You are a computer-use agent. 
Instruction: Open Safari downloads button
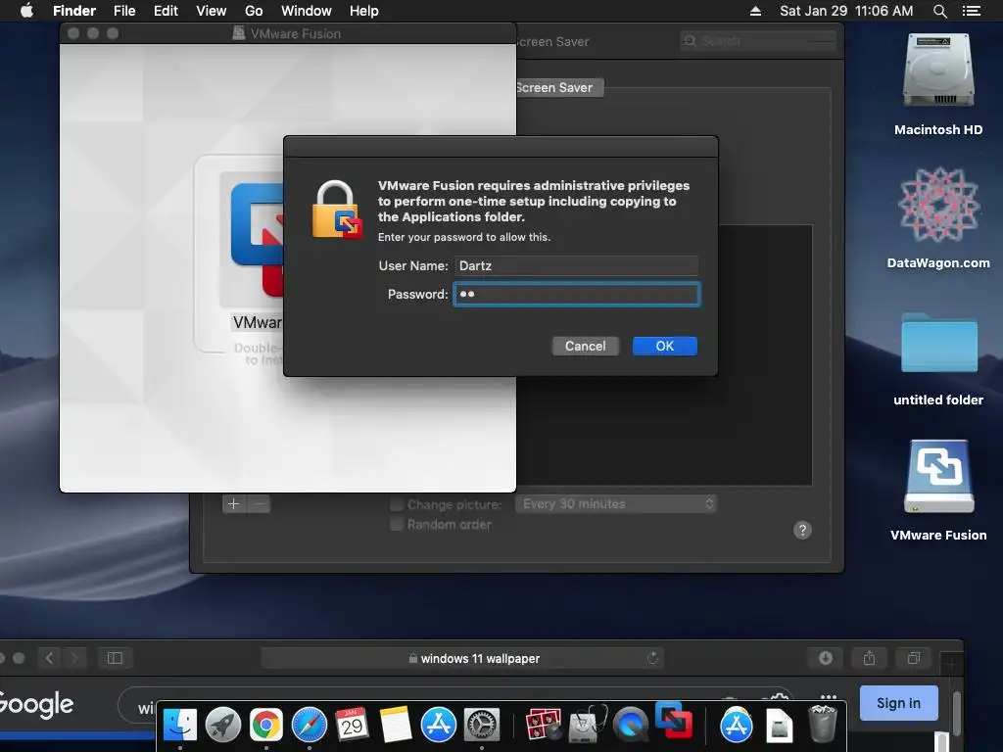(826, 658)
